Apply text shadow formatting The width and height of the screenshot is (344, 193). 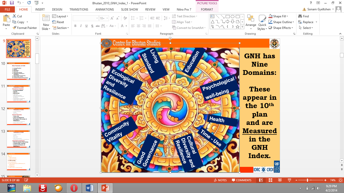92,26
